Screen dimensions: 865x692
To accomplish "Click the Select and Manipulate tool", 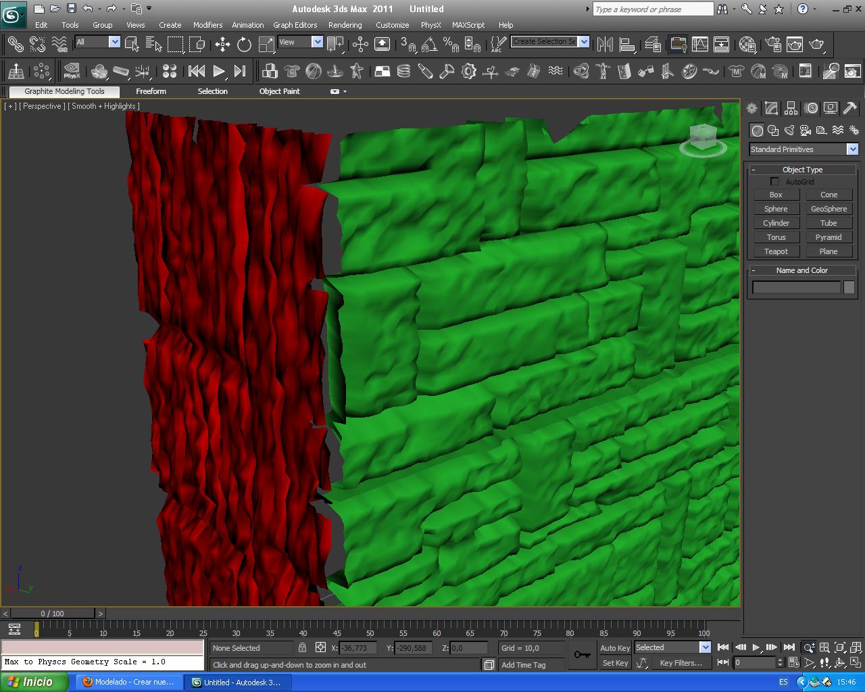I will coord(360,45).
